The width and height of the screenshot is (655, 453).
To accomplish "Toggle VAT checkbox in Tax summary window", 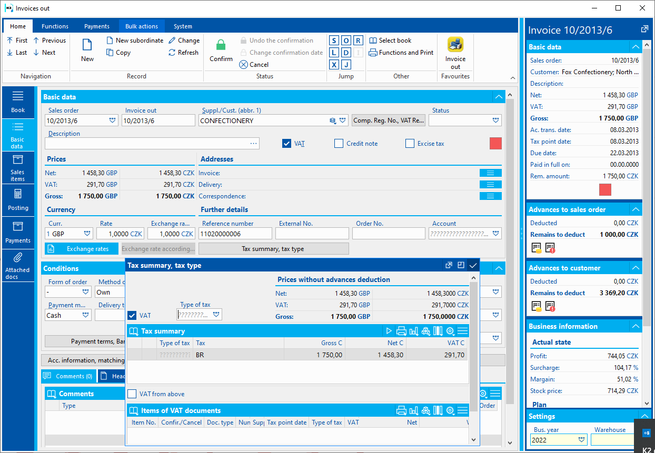I will coord(132,316).
